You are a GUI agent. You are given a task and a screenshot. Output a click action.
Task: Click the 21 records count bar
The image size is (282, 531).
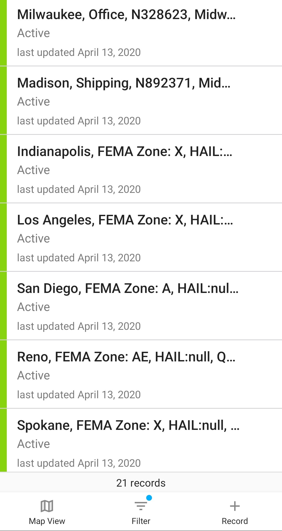click(x=141, y=483)
